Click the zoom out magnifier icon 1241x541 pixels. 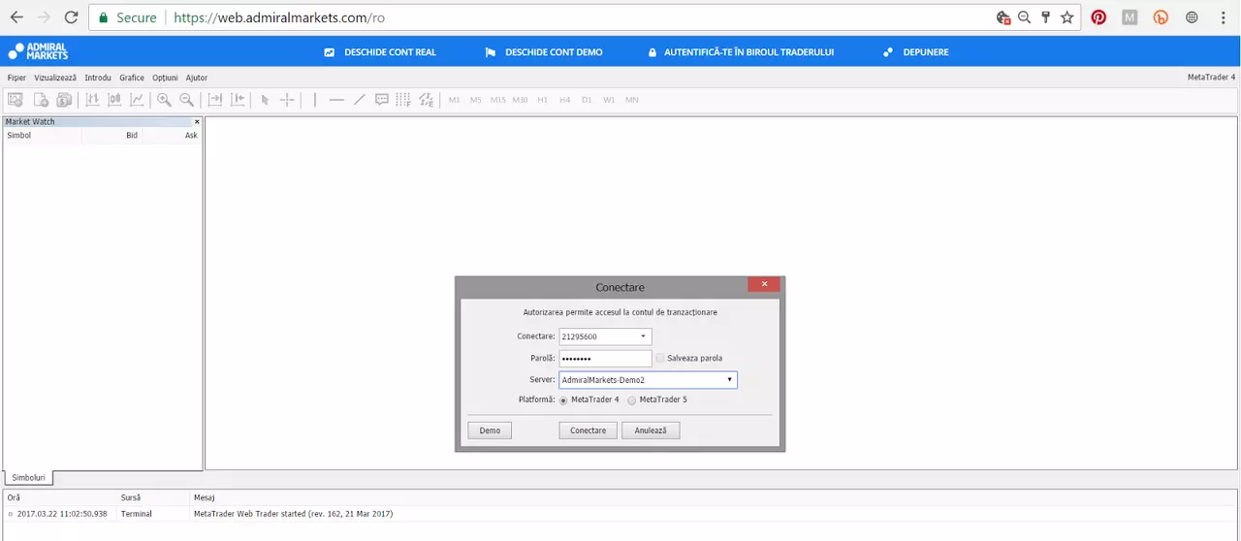(x=186, y=99)
